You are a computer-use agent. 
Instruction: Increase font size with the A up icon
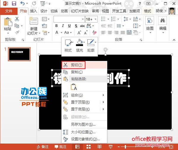pyautogui.click(x=79, y=33)
